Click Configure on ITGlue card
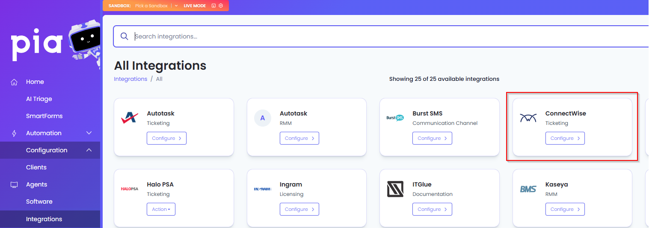The image size is (652, 228). 432,209
